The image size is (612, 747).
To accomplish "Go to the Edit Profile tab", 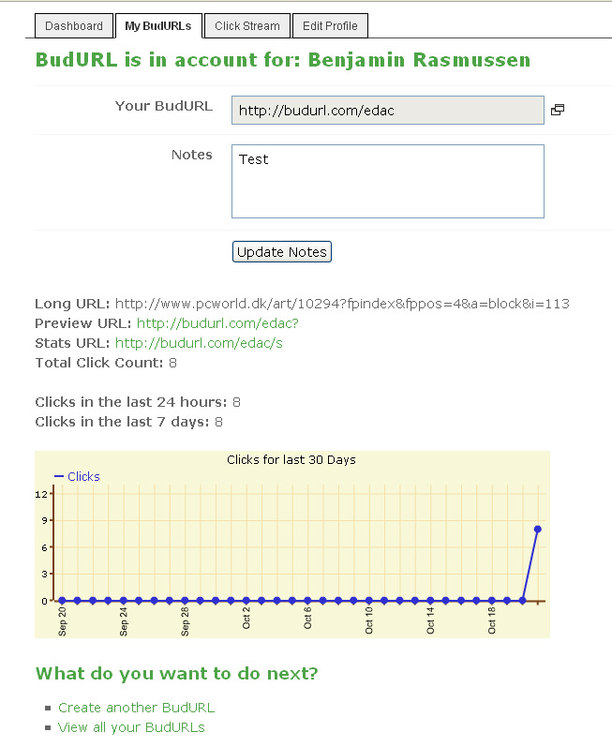I will click(x=330, y=26).
